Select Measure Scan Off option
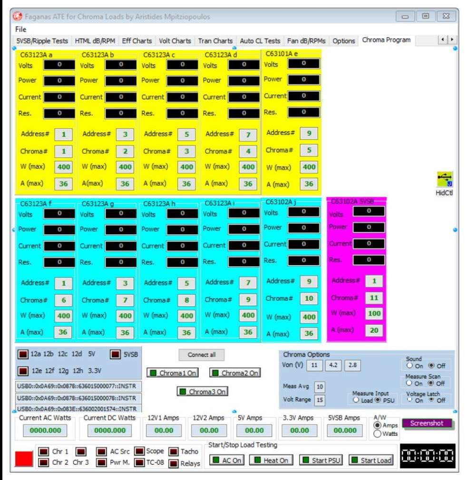Image resolution: width=468 pixels, height=480 pixels. point(431,383)
